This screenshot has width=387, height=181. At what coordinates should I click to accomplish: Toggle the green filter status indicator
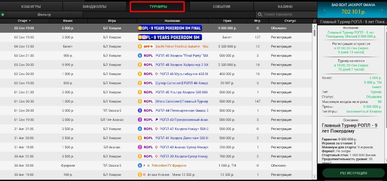pos(3,14)
